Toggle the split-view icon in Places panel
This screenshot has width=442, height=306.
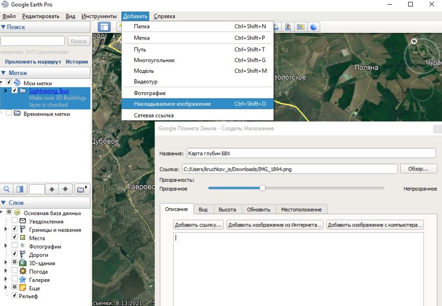20,189
